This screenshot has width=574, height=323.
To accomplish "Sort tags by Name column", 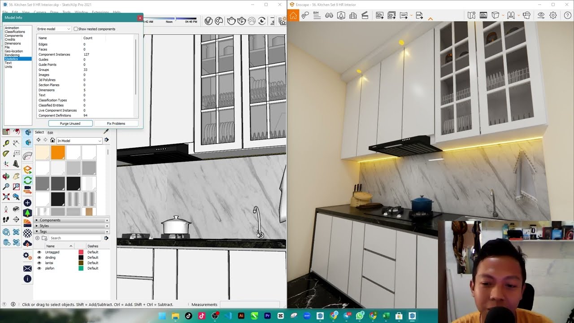I will 59,246.
